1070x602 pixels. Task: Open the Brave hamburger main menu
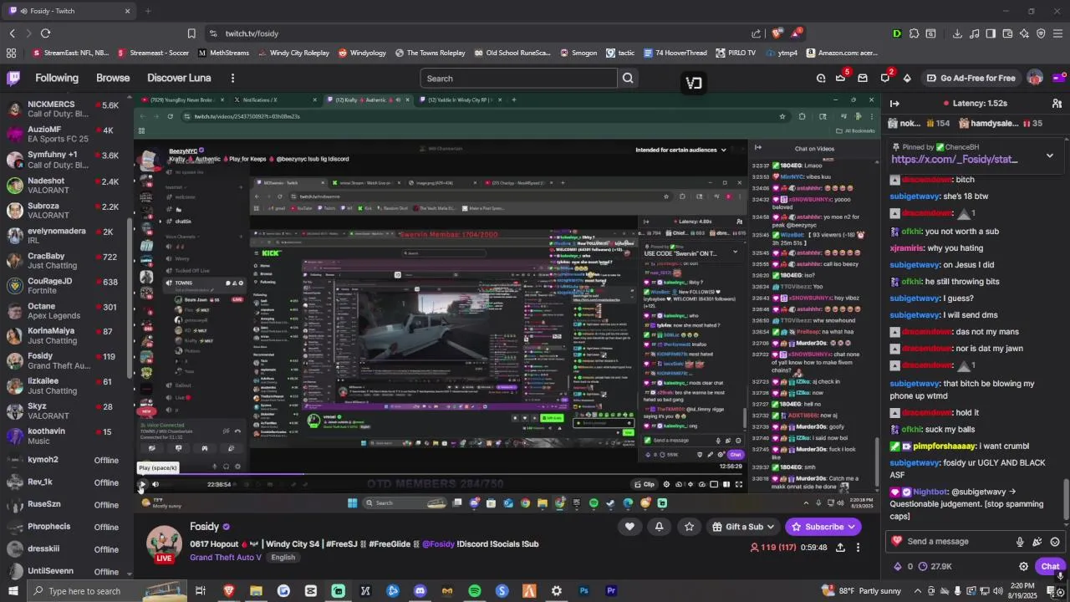tap(1058, 33)
